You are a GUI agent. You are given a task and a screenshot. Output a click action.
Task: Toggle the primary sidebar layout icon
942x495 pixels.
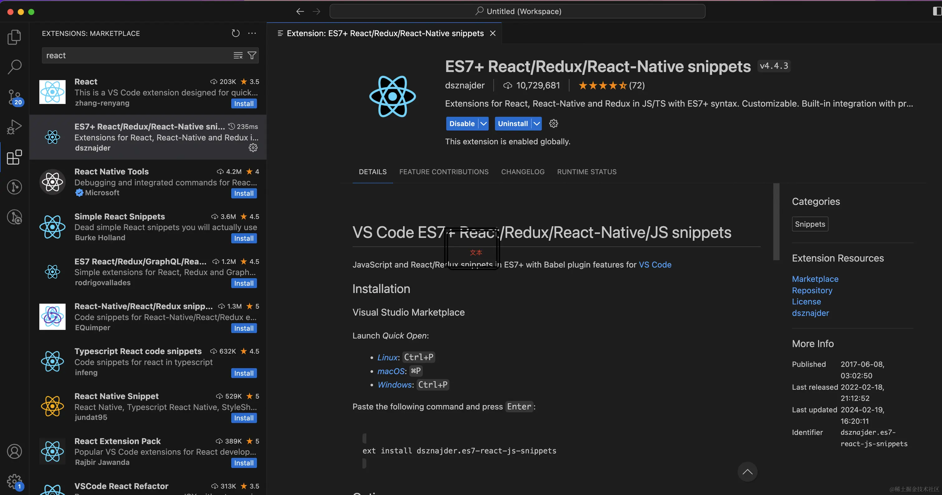click(937, 11)
